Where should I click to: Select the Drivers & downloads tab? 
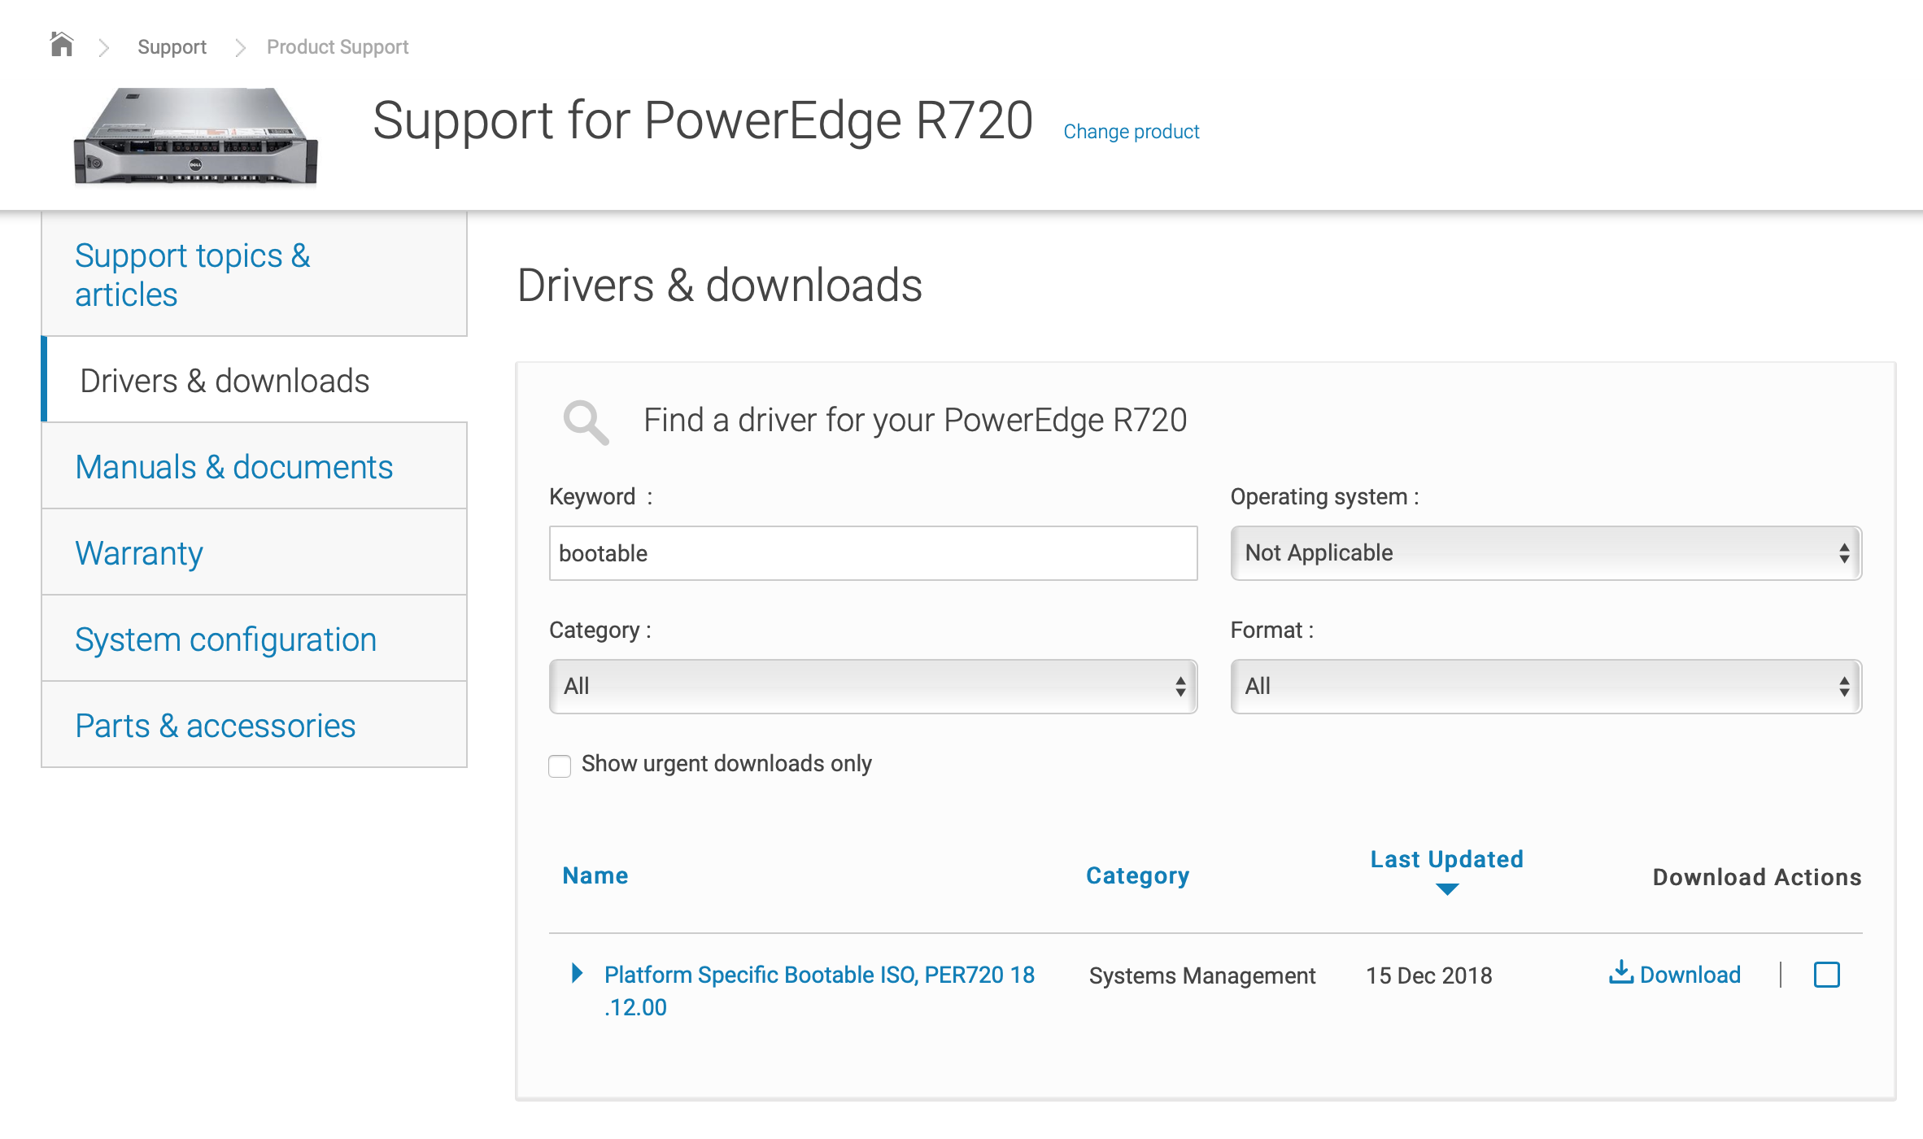[x=254, y=380]
